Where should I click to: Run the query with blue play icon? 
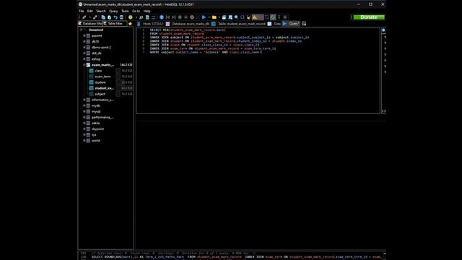point(204,17)
